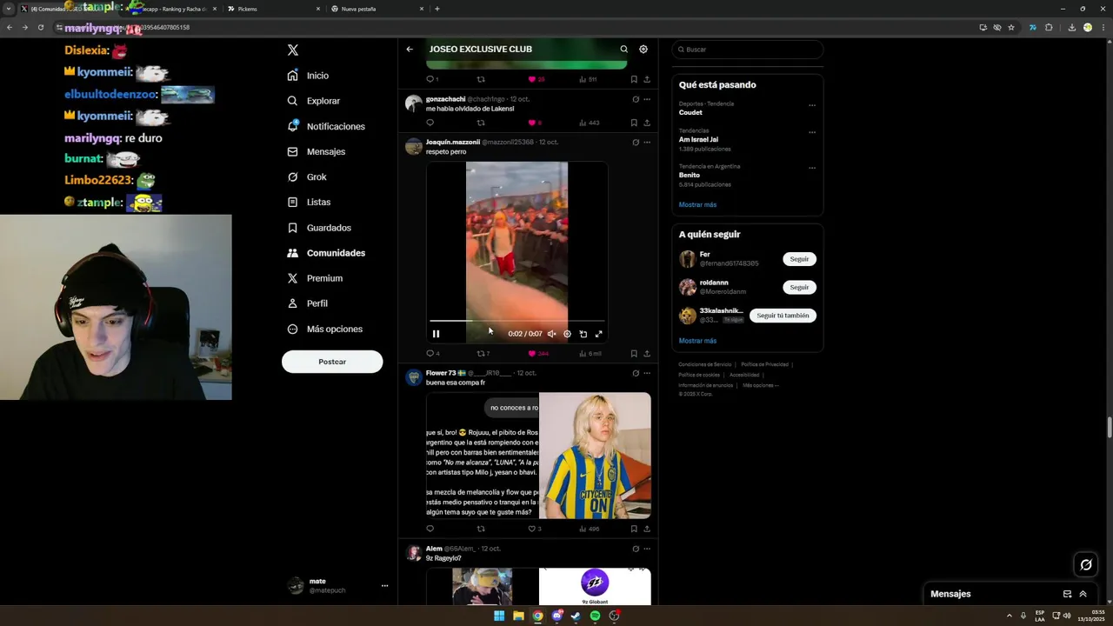
Task: Open more options for Am Israel Jai trend
Action: [812, 132]
